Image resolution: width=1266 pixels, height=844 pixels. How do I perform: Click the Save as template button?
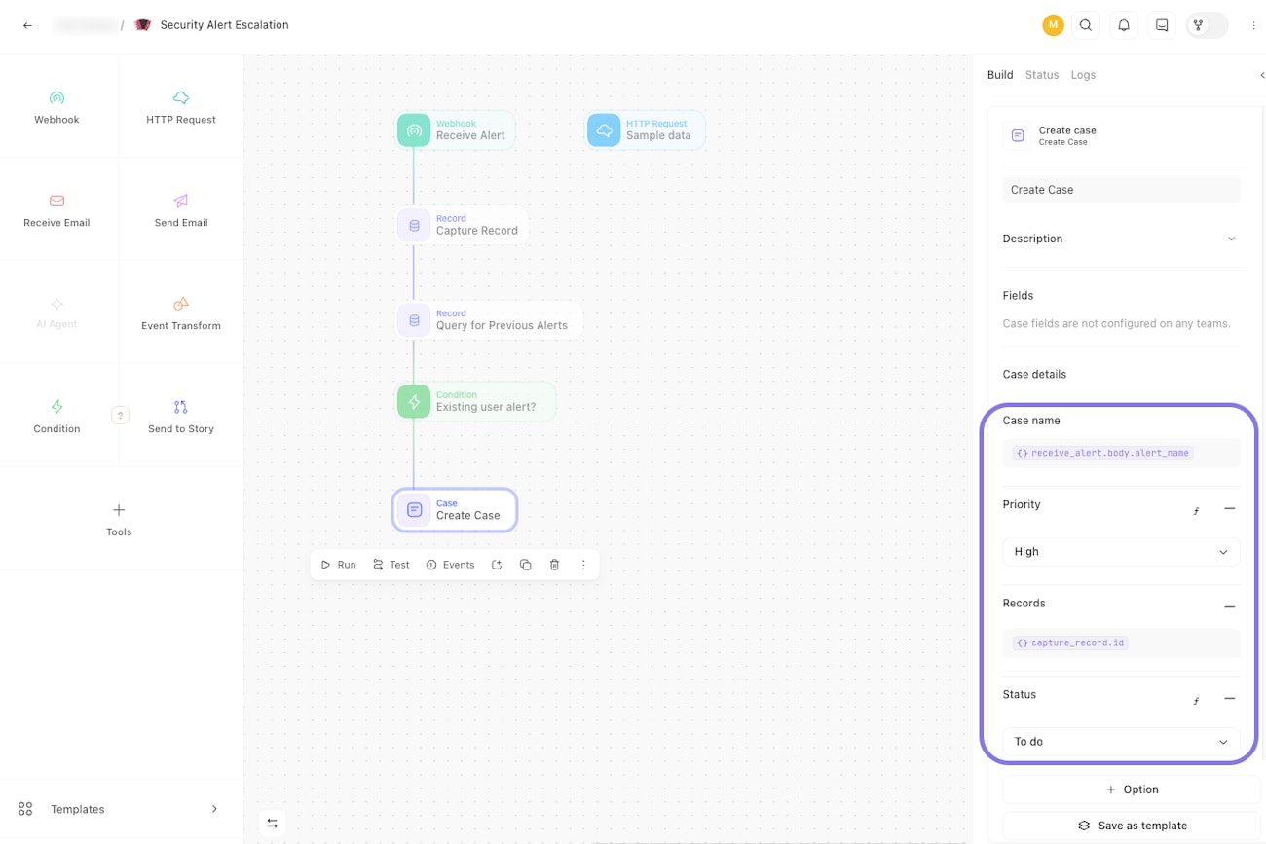click(x=1132, y=826)
